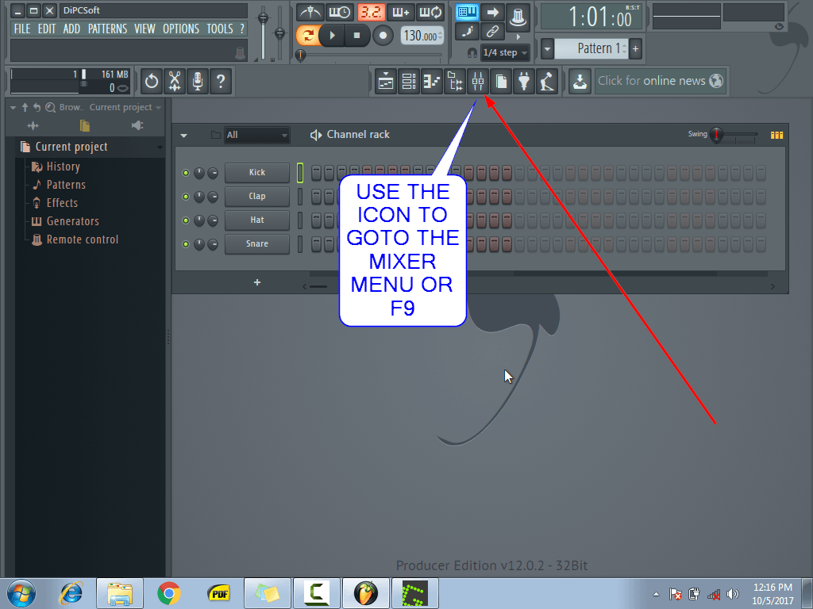
Task: Expand the Current project browser header
Action: [x=89, y=147]
